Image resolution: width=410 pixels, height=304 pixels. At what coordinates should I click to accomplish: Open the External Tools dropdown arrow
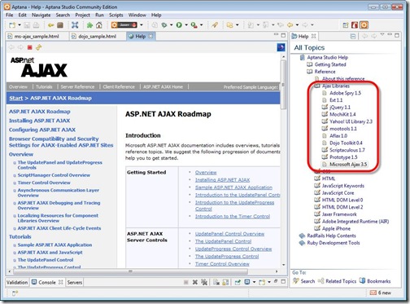click(x=201, y=25)
